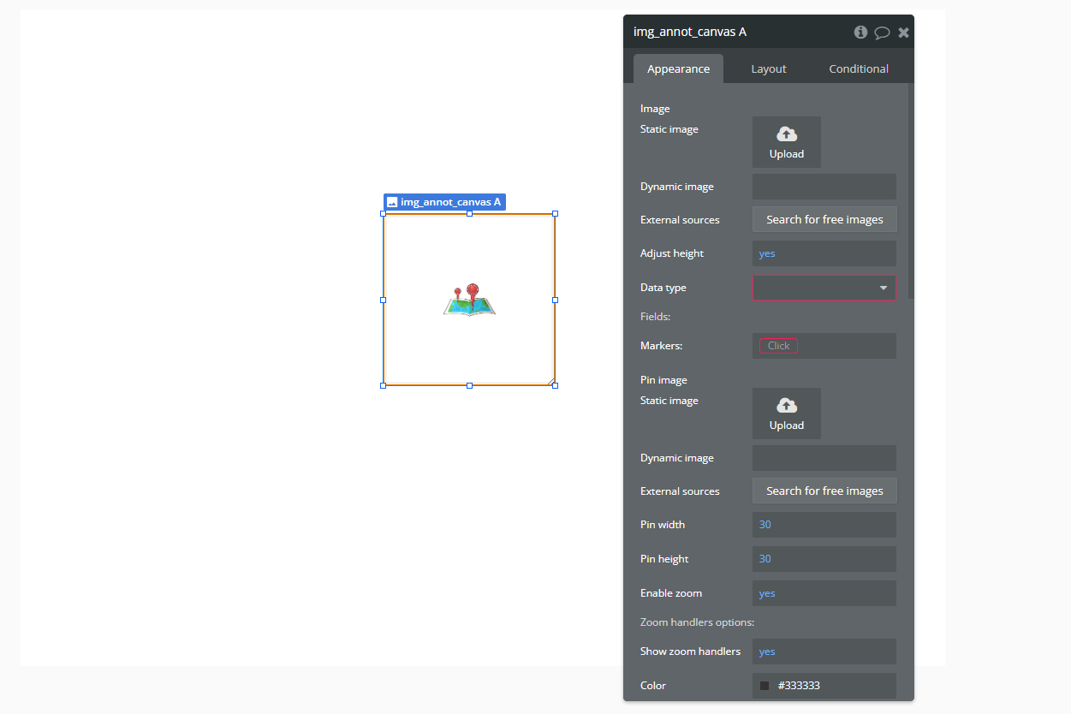Viewport: 1071px width, 714px height.
Task: Click the Pin width input field
Action: click(x=824, y=525)
